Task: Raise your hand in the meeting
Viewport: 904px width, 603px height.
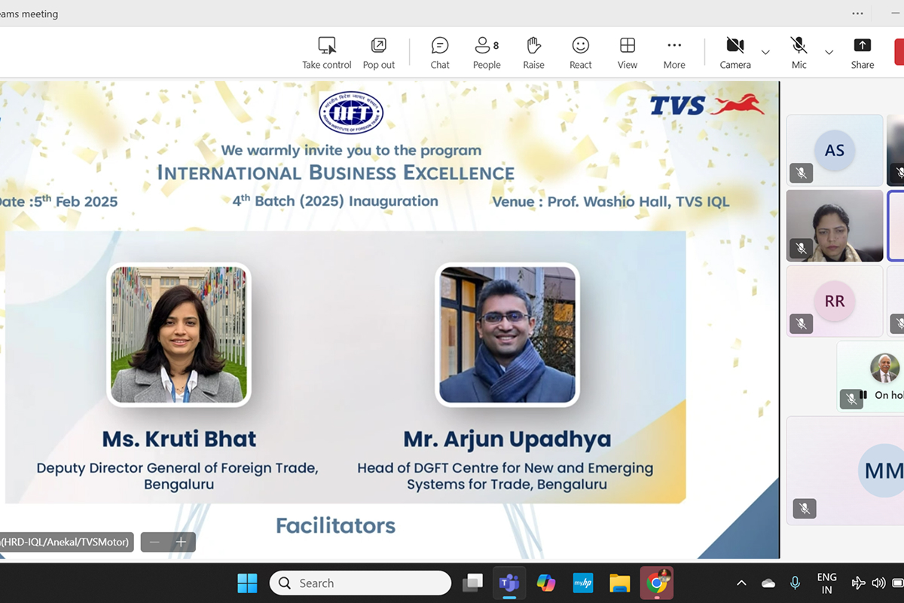Action: click(x=533, y=54)
